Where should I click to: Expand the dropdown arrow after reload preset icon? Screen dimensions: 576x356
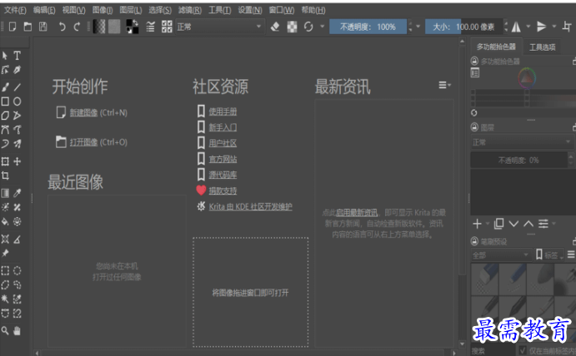coord(322,27)
